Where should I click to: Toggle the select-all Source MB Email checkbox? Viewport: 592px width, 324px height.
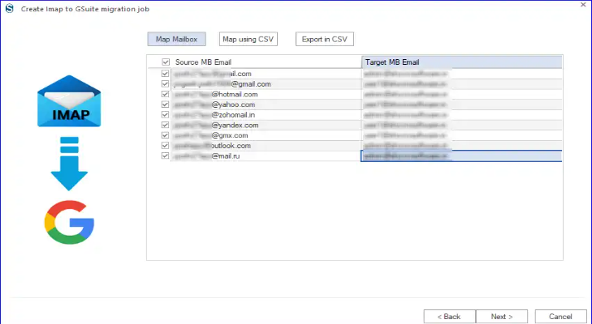(166, 62)
